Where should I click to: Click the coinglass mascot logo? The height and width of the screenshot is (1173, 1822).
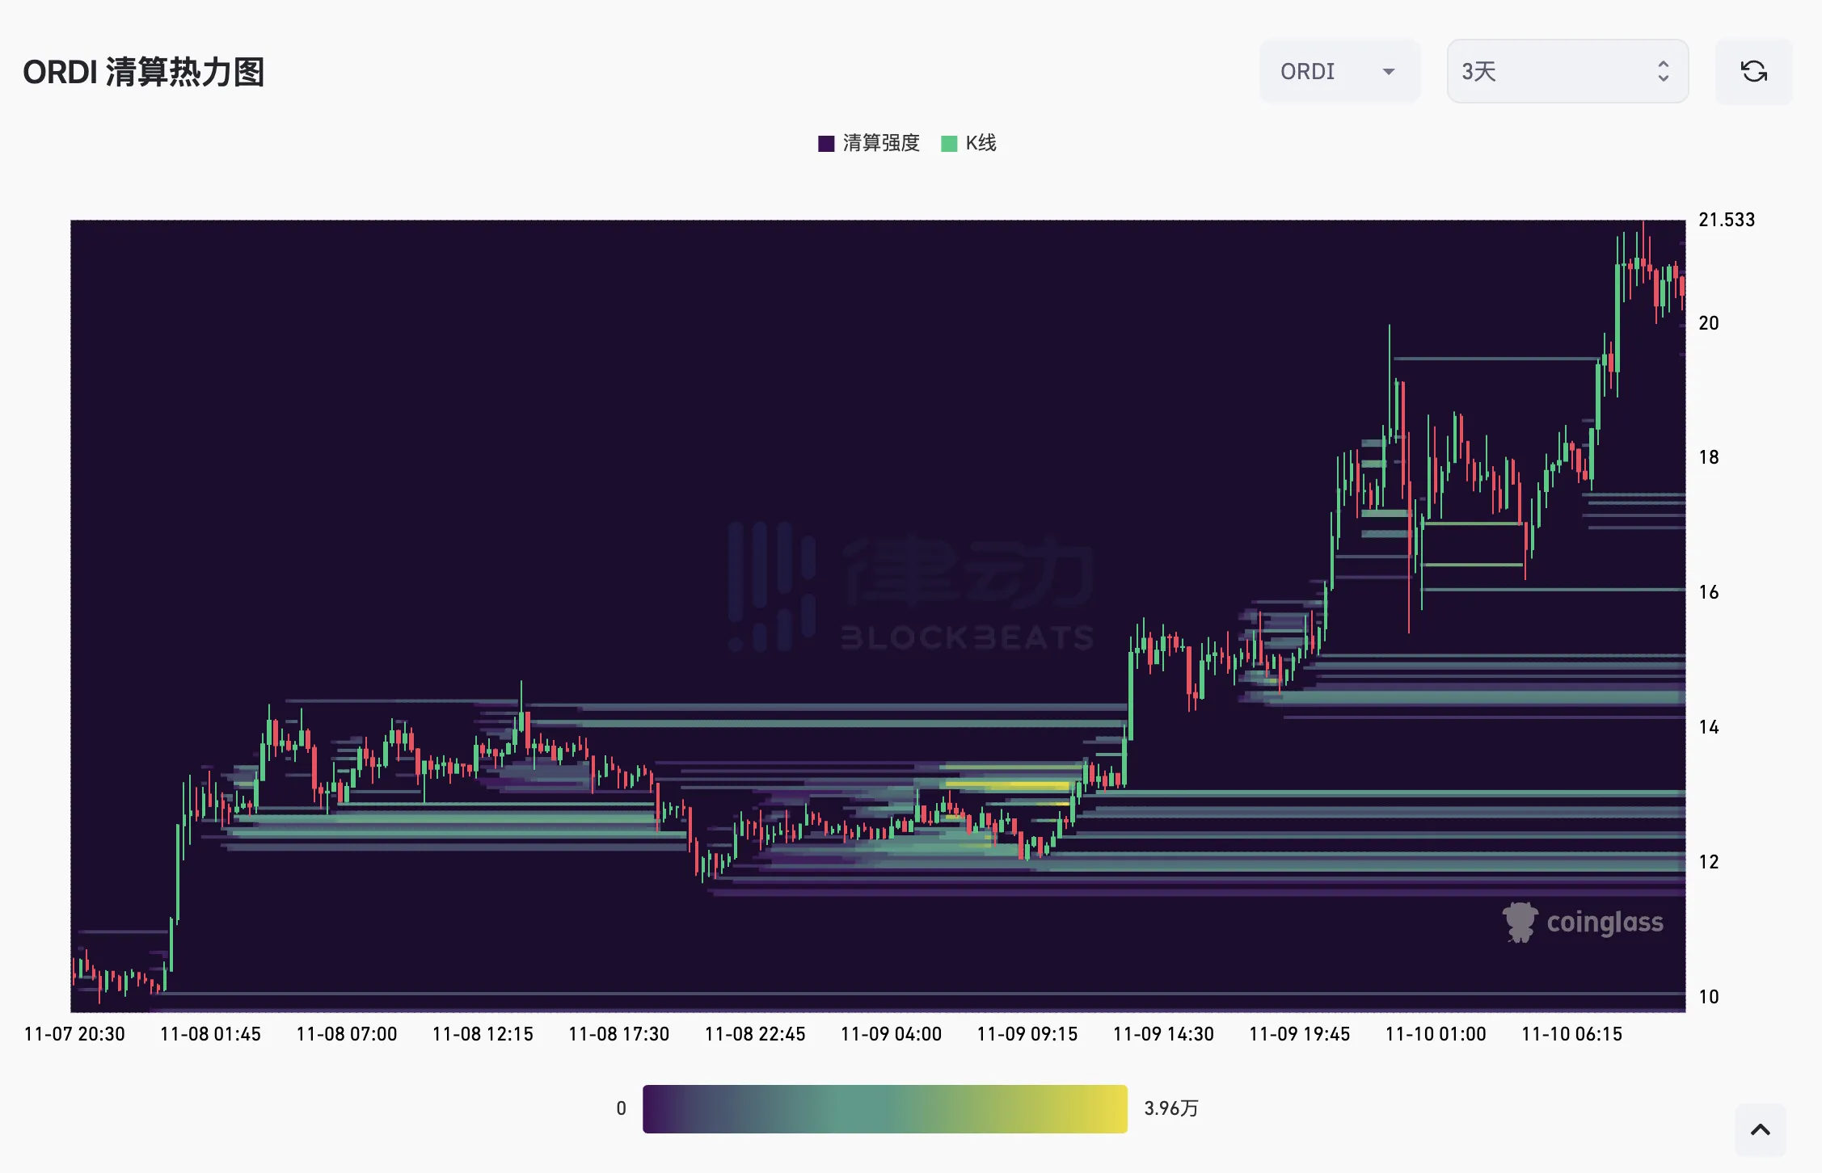(1519, 923)
